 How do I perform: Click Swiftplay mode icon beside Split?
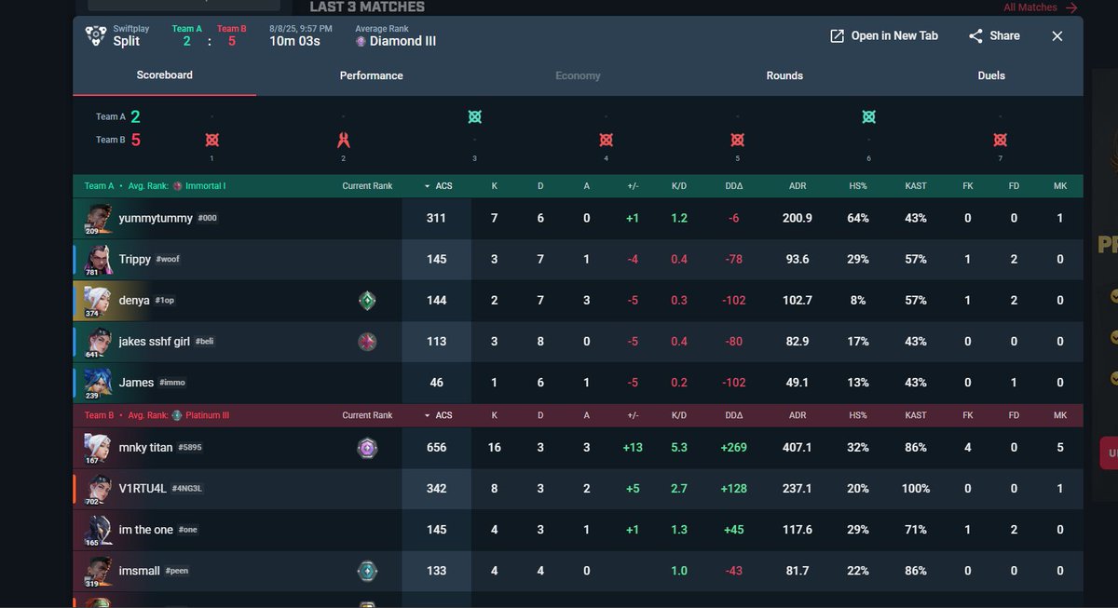95,35
